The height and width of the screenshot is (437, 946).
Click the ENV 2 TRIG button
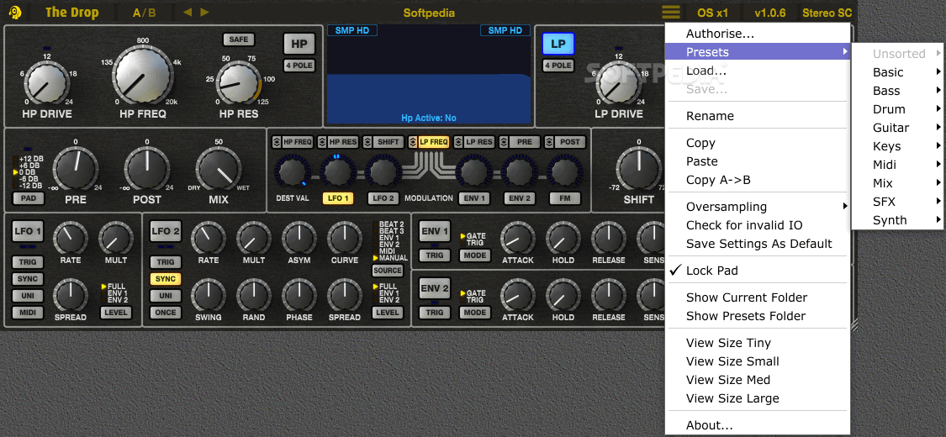(435, 313)
